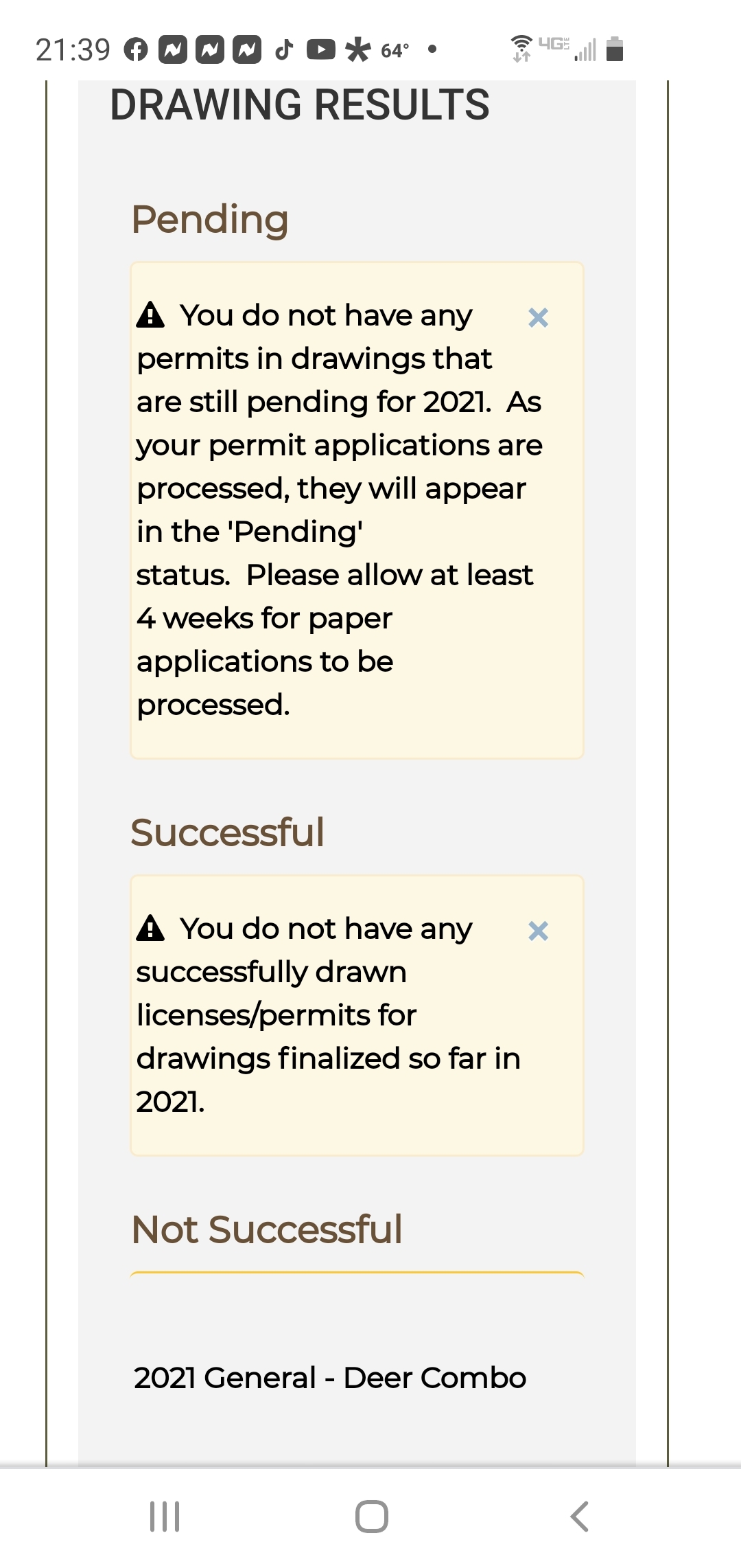Tap the Successful section heading
This screenshot has height=1566, width=741.
(227, 832)
